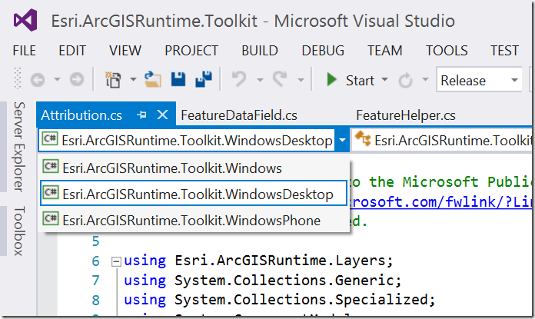
Task: Collapse the using directives block at line 6
Action: (116, 261)
